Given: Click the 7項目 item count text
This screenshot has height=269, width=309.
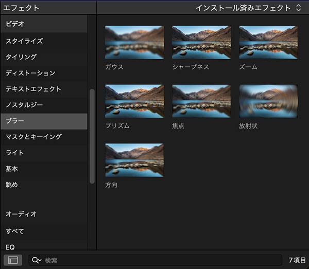Looking at the screenshot, I should [x=297, y=260].
